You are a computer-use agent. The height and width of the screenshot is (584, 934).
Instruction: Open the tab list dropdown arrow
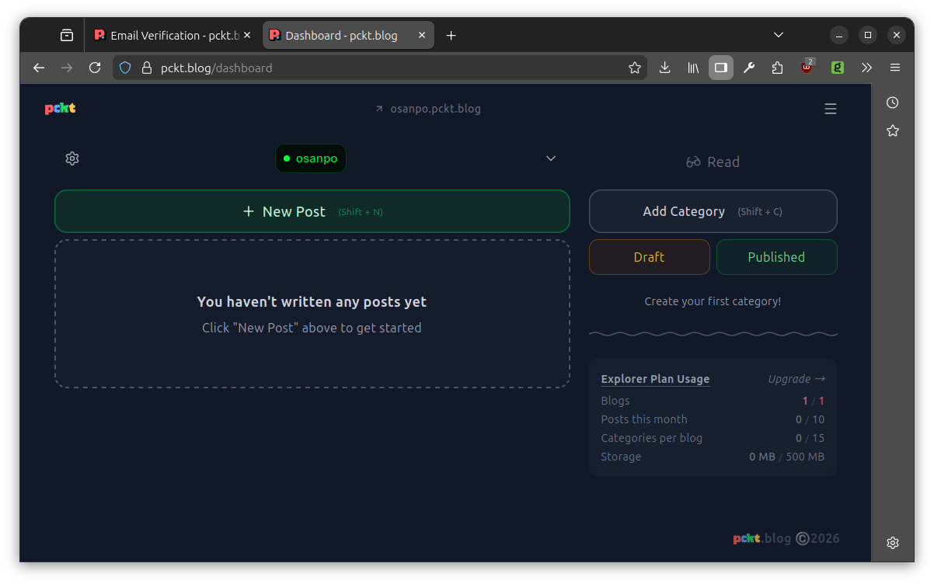778,35
